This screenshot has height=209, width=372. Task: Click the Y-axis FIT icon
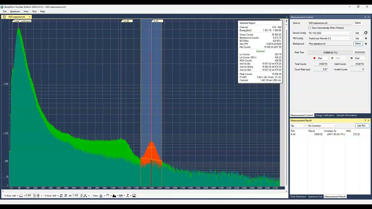point(38,196)
